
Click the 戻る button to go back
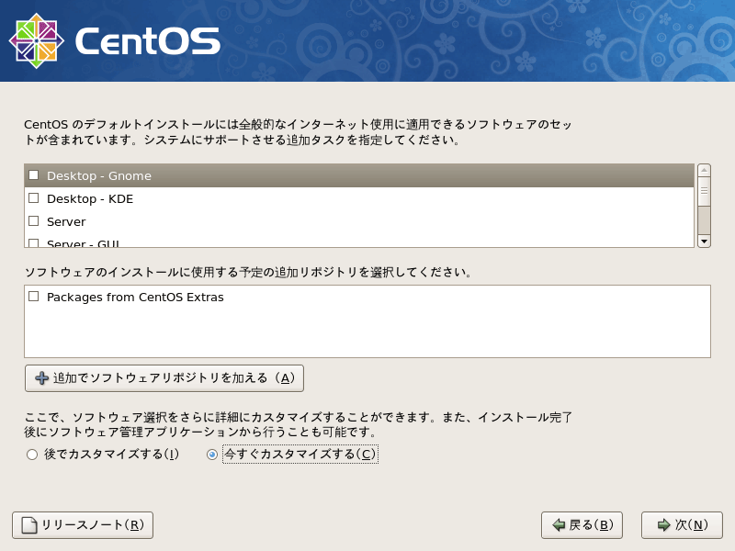coord(582,524)
